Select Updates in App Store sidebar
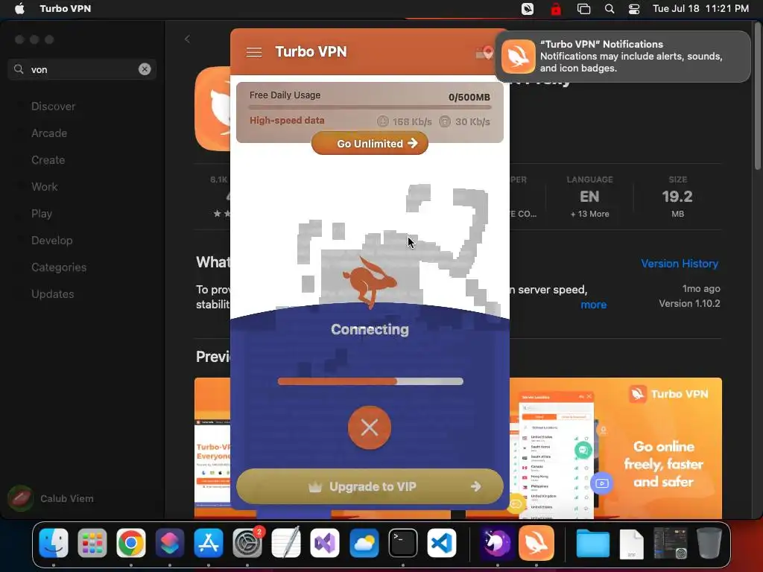Screen dimensions: 763x572 53,293
